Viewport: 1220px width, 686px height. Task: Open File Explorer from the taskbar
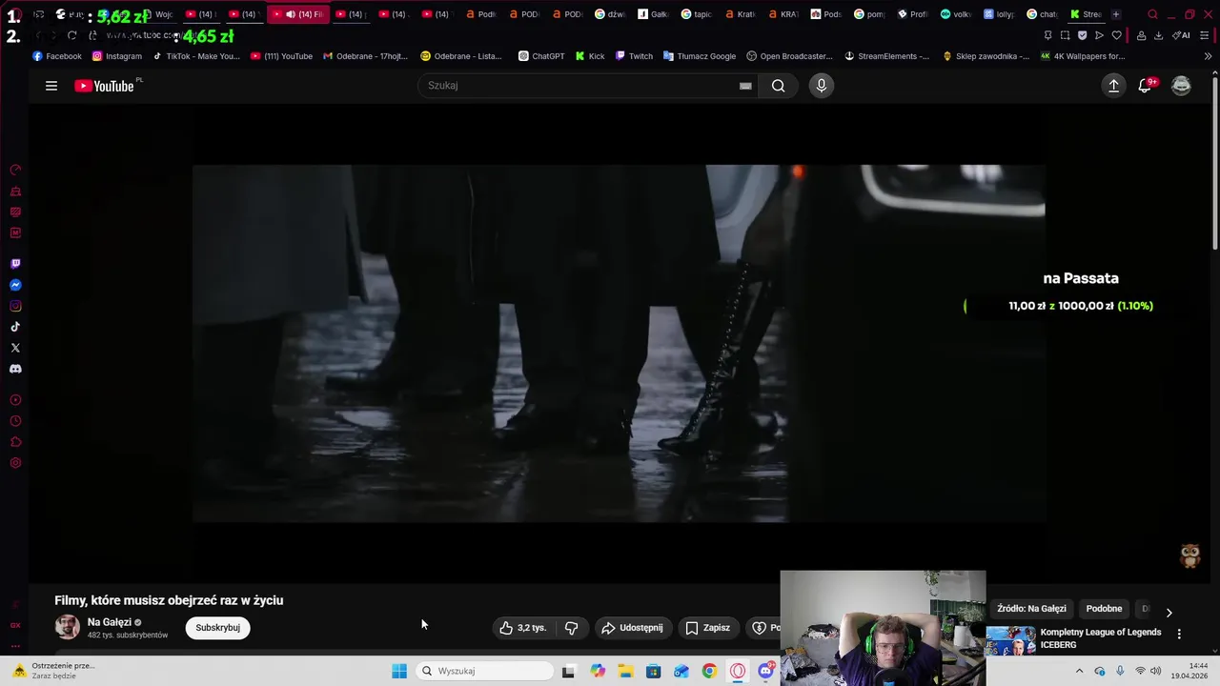pyautogui.click(x=625, y=671)
